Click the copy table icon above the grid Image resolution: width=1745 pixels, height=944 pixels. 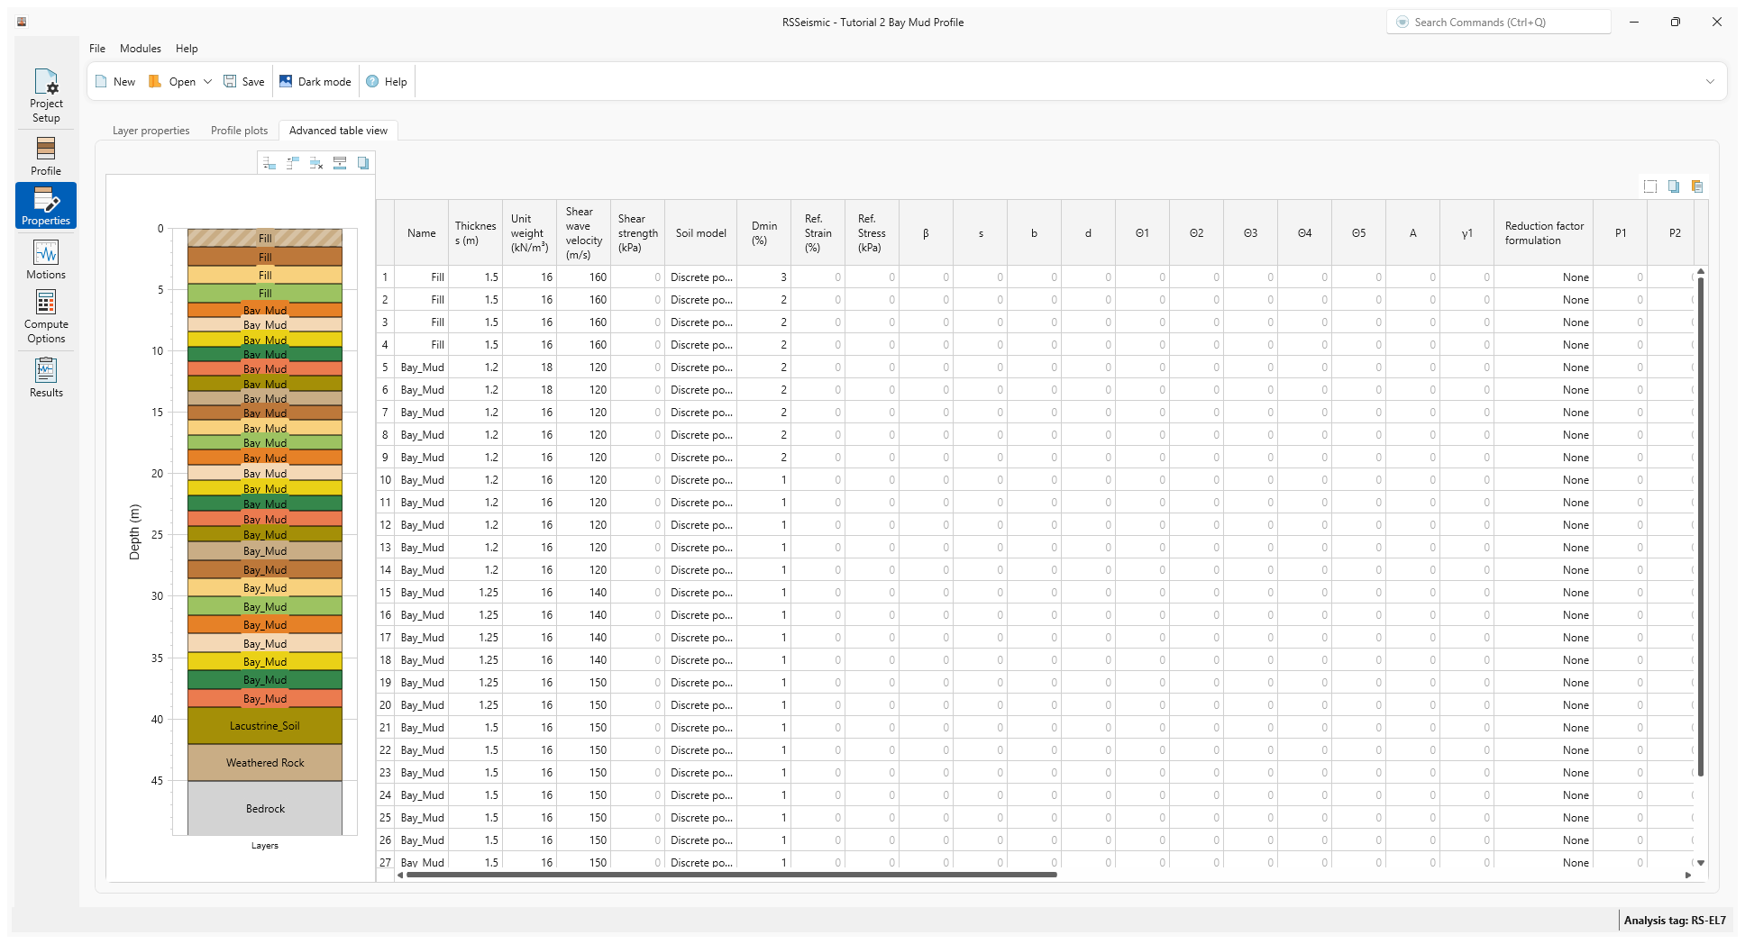[1674, 186]
